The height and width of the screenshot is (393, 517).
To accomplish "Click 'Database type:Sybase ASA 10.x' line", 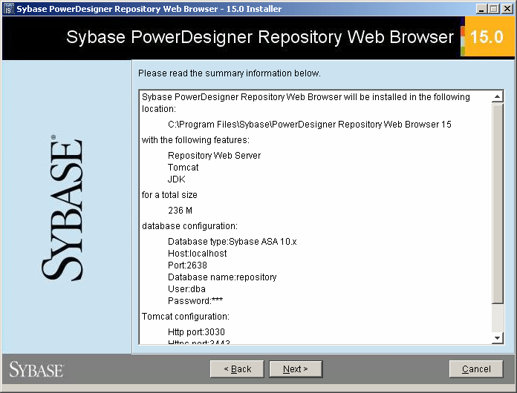I will [232, 242].
